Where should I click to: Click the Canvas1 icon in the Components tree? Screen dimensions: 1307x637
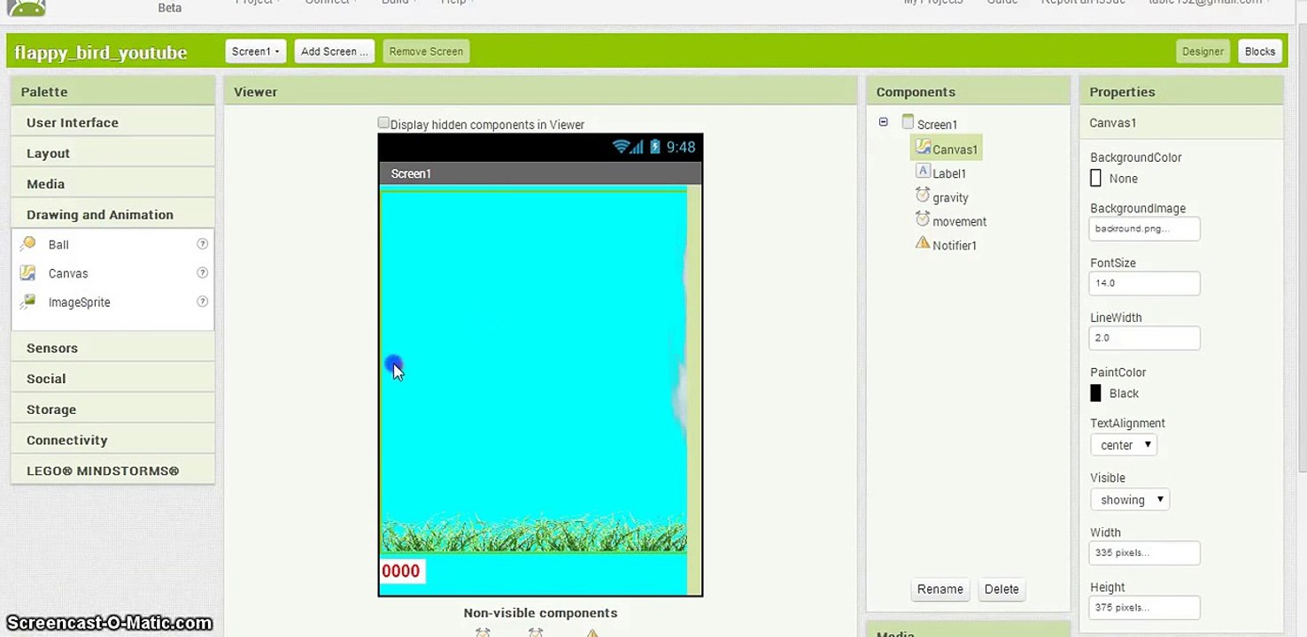pos(923,148)
